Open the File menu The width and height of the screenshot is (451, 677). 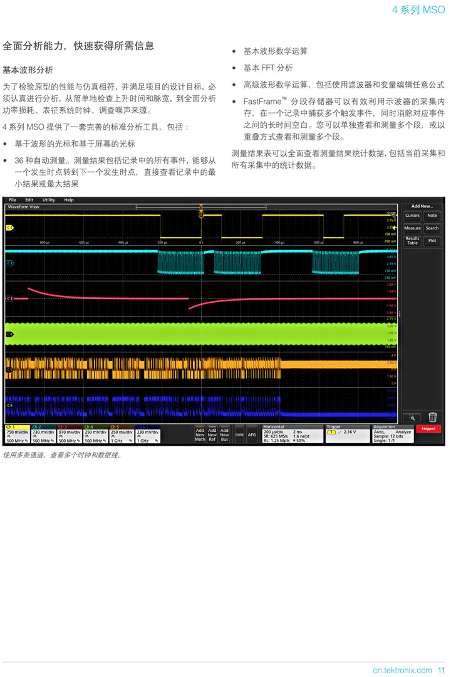pyautogui.click(x=13, y=200)
